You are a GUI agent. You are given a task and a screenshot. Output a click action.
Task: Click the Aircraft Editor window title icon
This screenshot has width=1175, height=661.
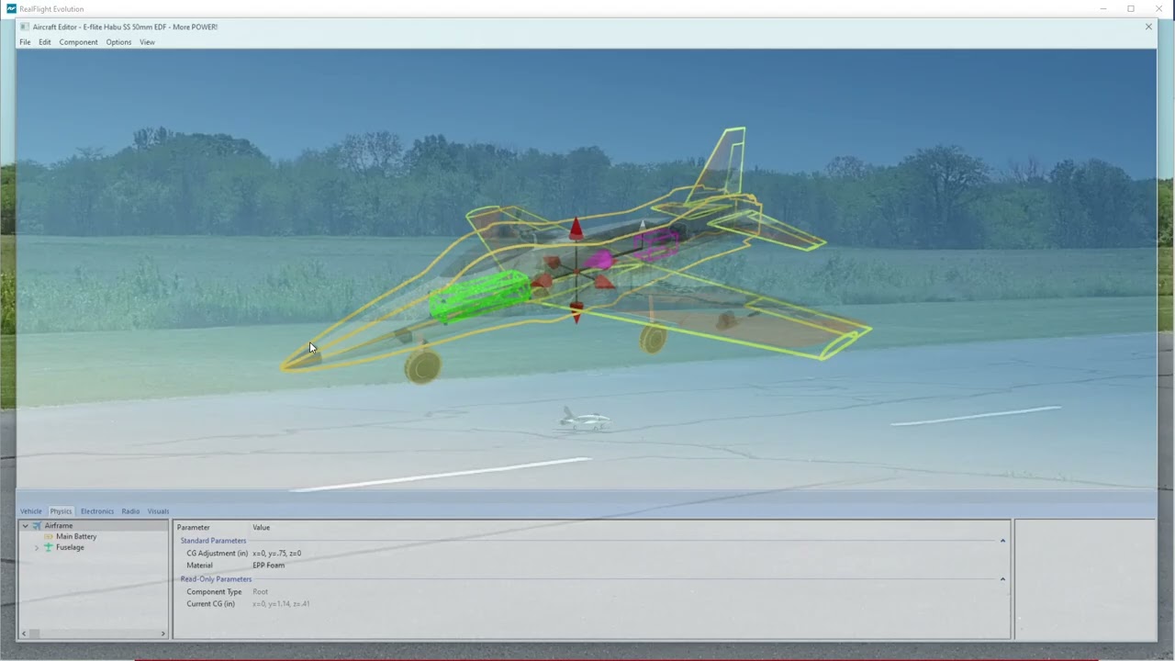(x=25, y=27)
